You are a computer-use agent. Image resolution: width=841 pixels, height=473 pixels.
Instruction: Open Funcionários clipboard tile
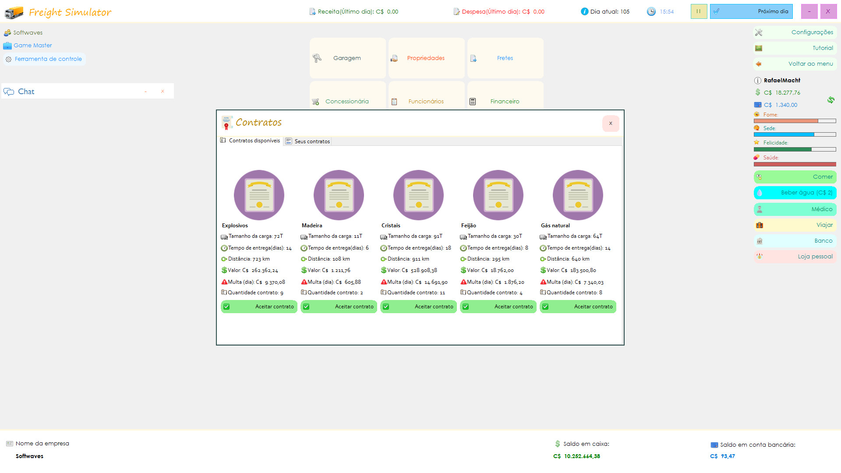[x=426, y=101]
